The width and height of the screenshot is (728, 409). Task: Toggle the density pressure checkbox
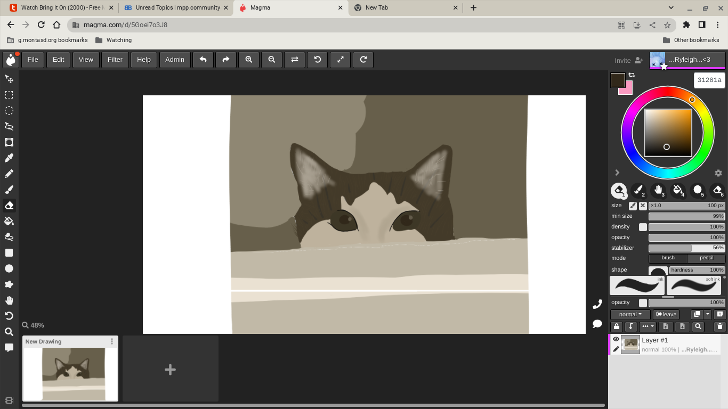643,227
